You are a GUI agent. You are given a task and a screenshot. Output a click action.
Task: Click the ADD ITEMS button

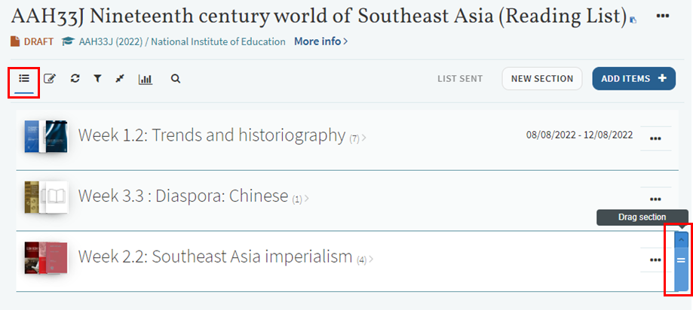(x=633, y=78)
